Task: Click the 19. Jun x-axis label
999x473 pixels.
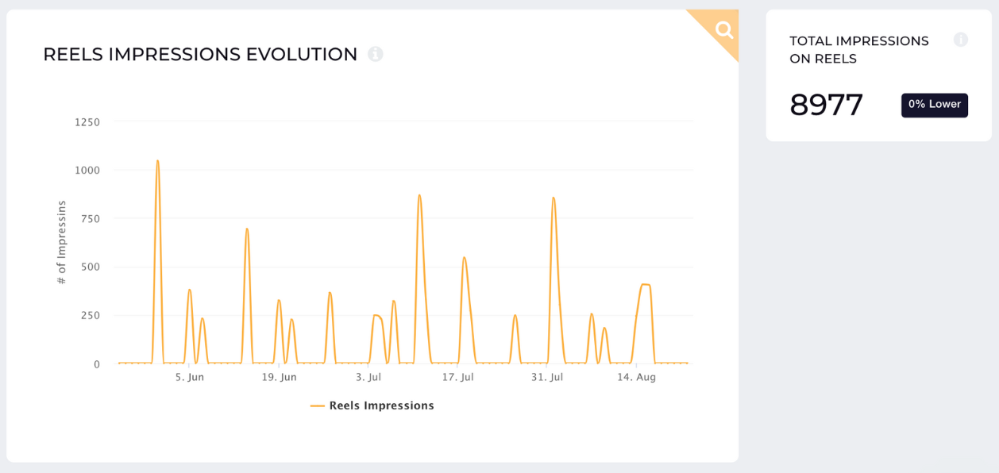Action: pos(280,377)
